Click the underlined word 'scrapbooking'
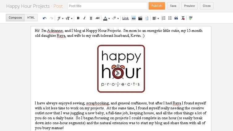The image size is (233, 131). pos(98,103)
